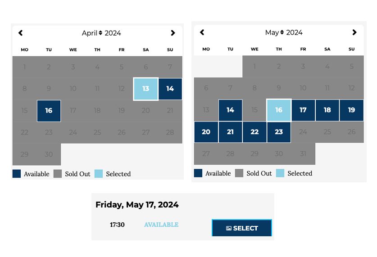Go to previous month on April calendar
Image resolution: width=377 pixels, height=257 pixels.
click(20, 33)
